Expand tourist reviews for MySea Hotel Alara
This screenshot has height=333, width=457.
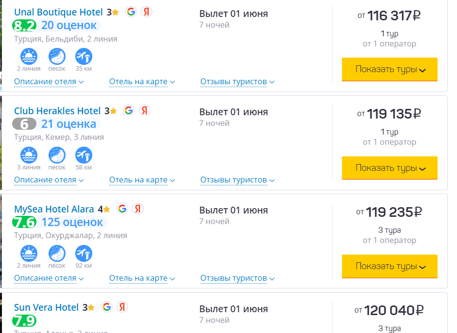pyautogui.click(x=237, y=278)
